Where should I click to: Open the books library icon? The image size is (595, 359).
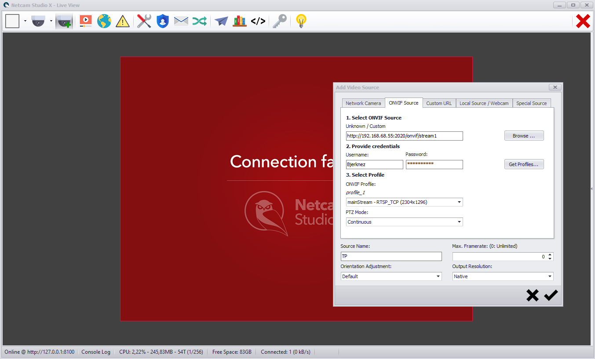tap(240, 21)
